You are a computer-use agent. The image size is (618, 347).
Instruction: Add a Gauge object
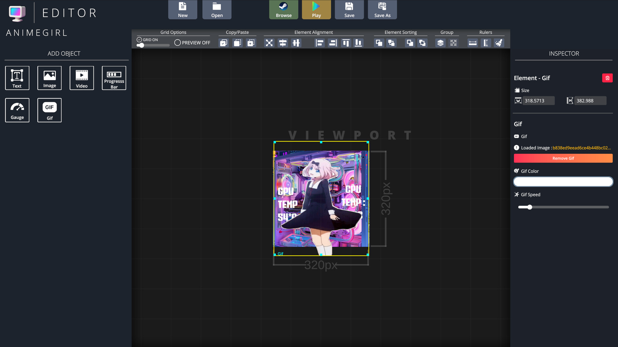(17, 110)
